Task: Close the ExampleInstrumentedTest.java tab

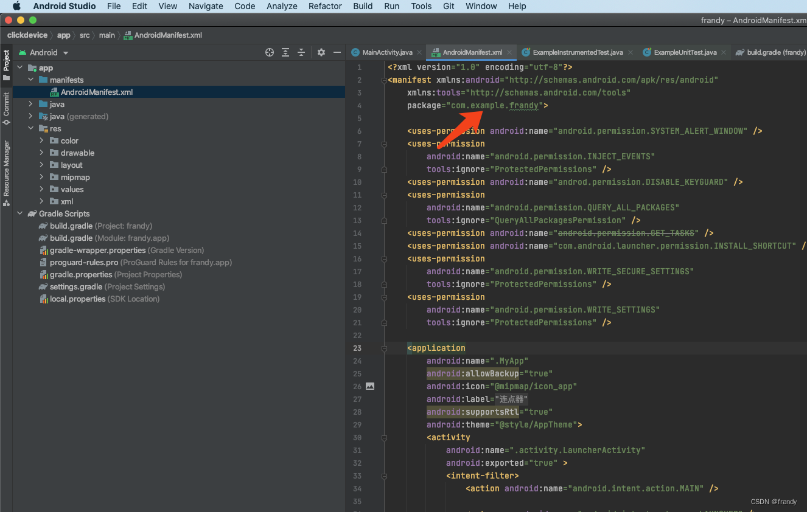Action: coord(631,52)
